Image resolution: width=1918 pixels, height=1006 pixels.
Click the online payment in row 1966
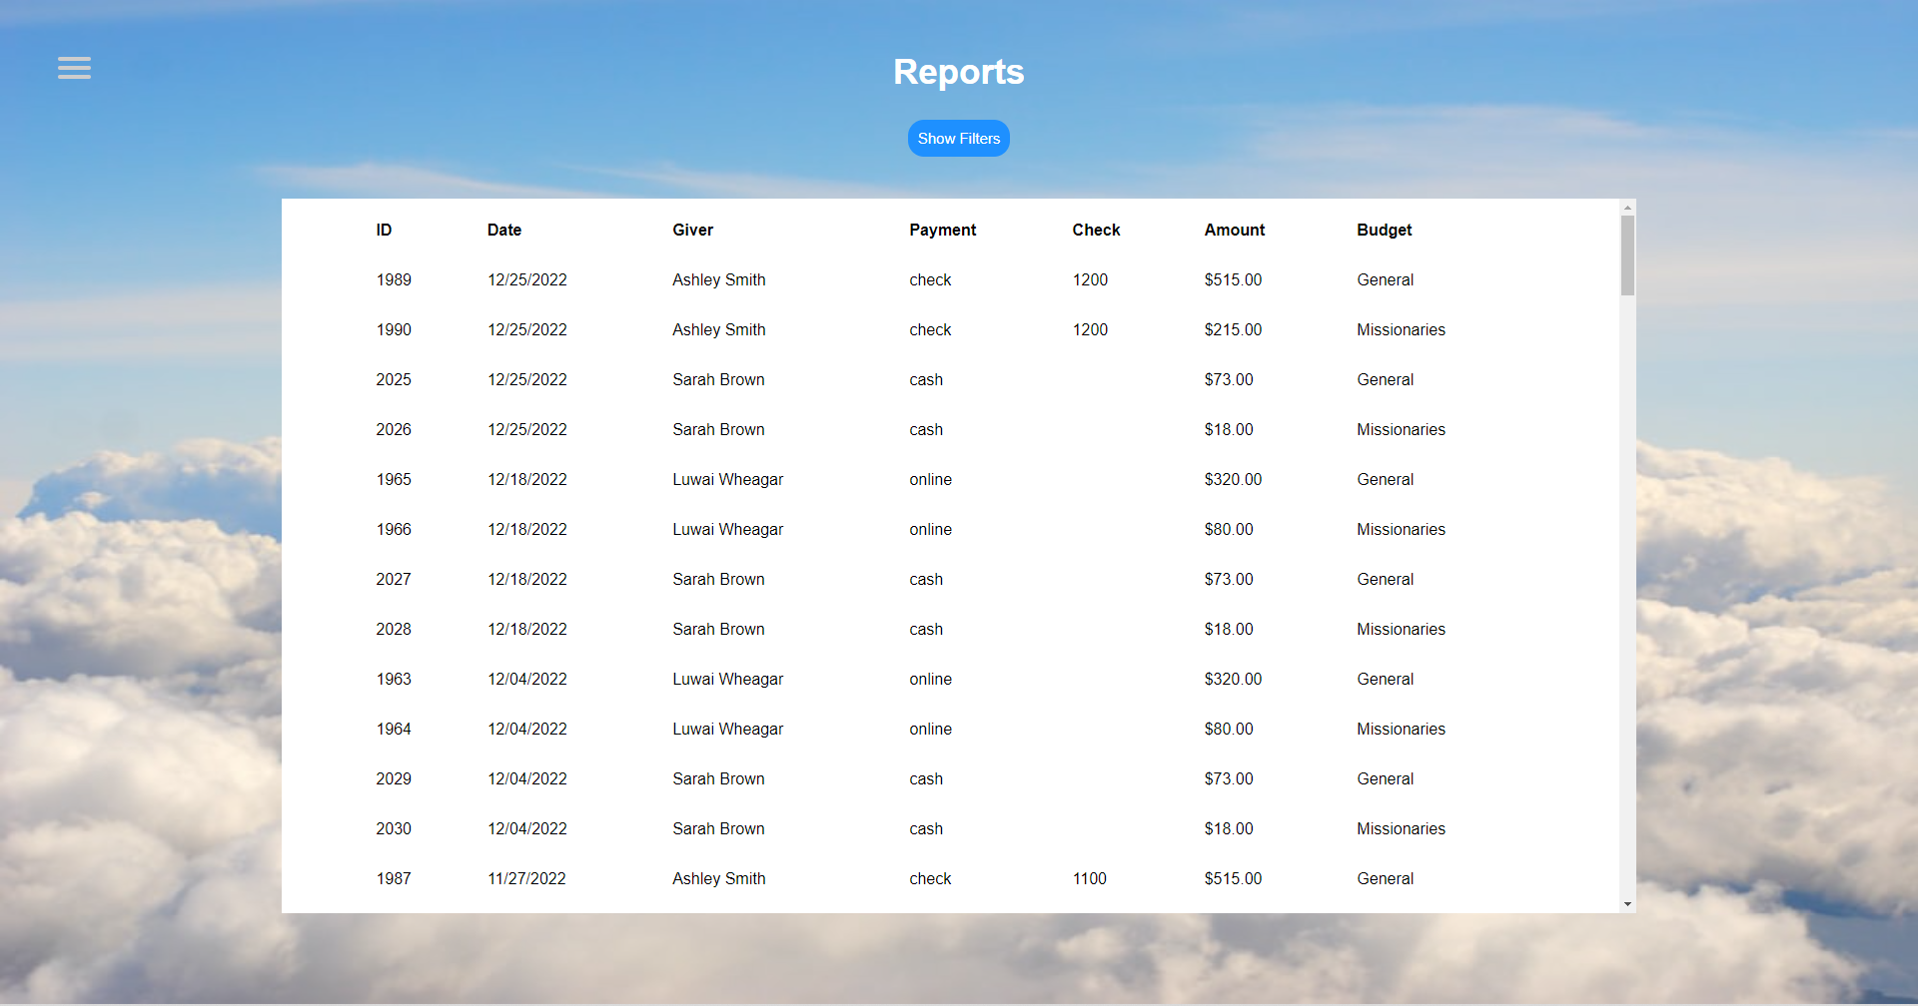click(930, 529)
